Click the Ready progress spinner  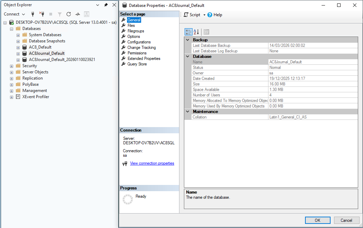coord(128,199)
